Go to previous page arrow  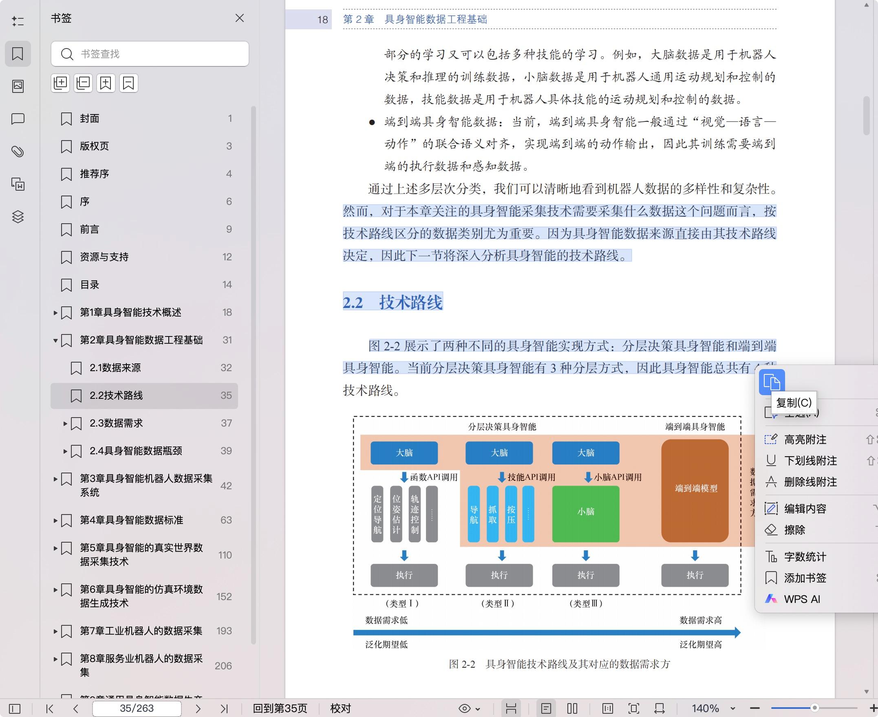tap(75, 709)
